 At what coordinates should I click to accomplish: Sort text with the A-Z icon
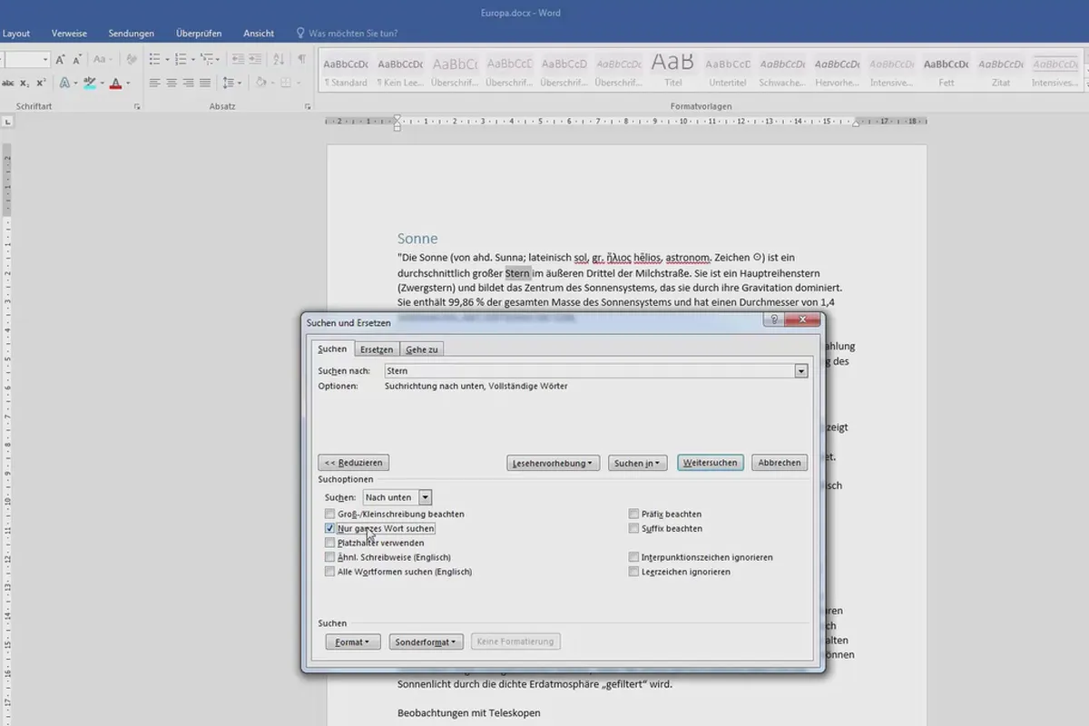[x=279, y=59]
